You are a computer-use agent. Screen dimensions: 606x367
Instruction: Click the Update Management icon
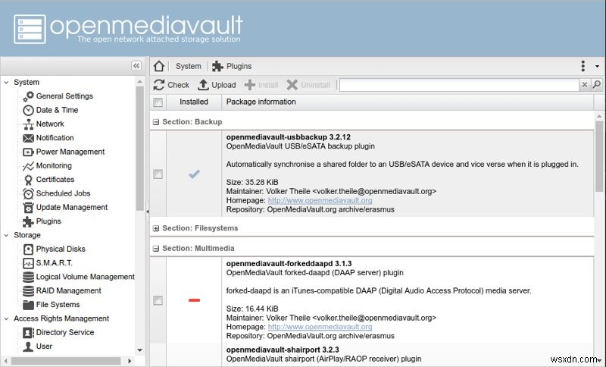click(x=28, y=208)
